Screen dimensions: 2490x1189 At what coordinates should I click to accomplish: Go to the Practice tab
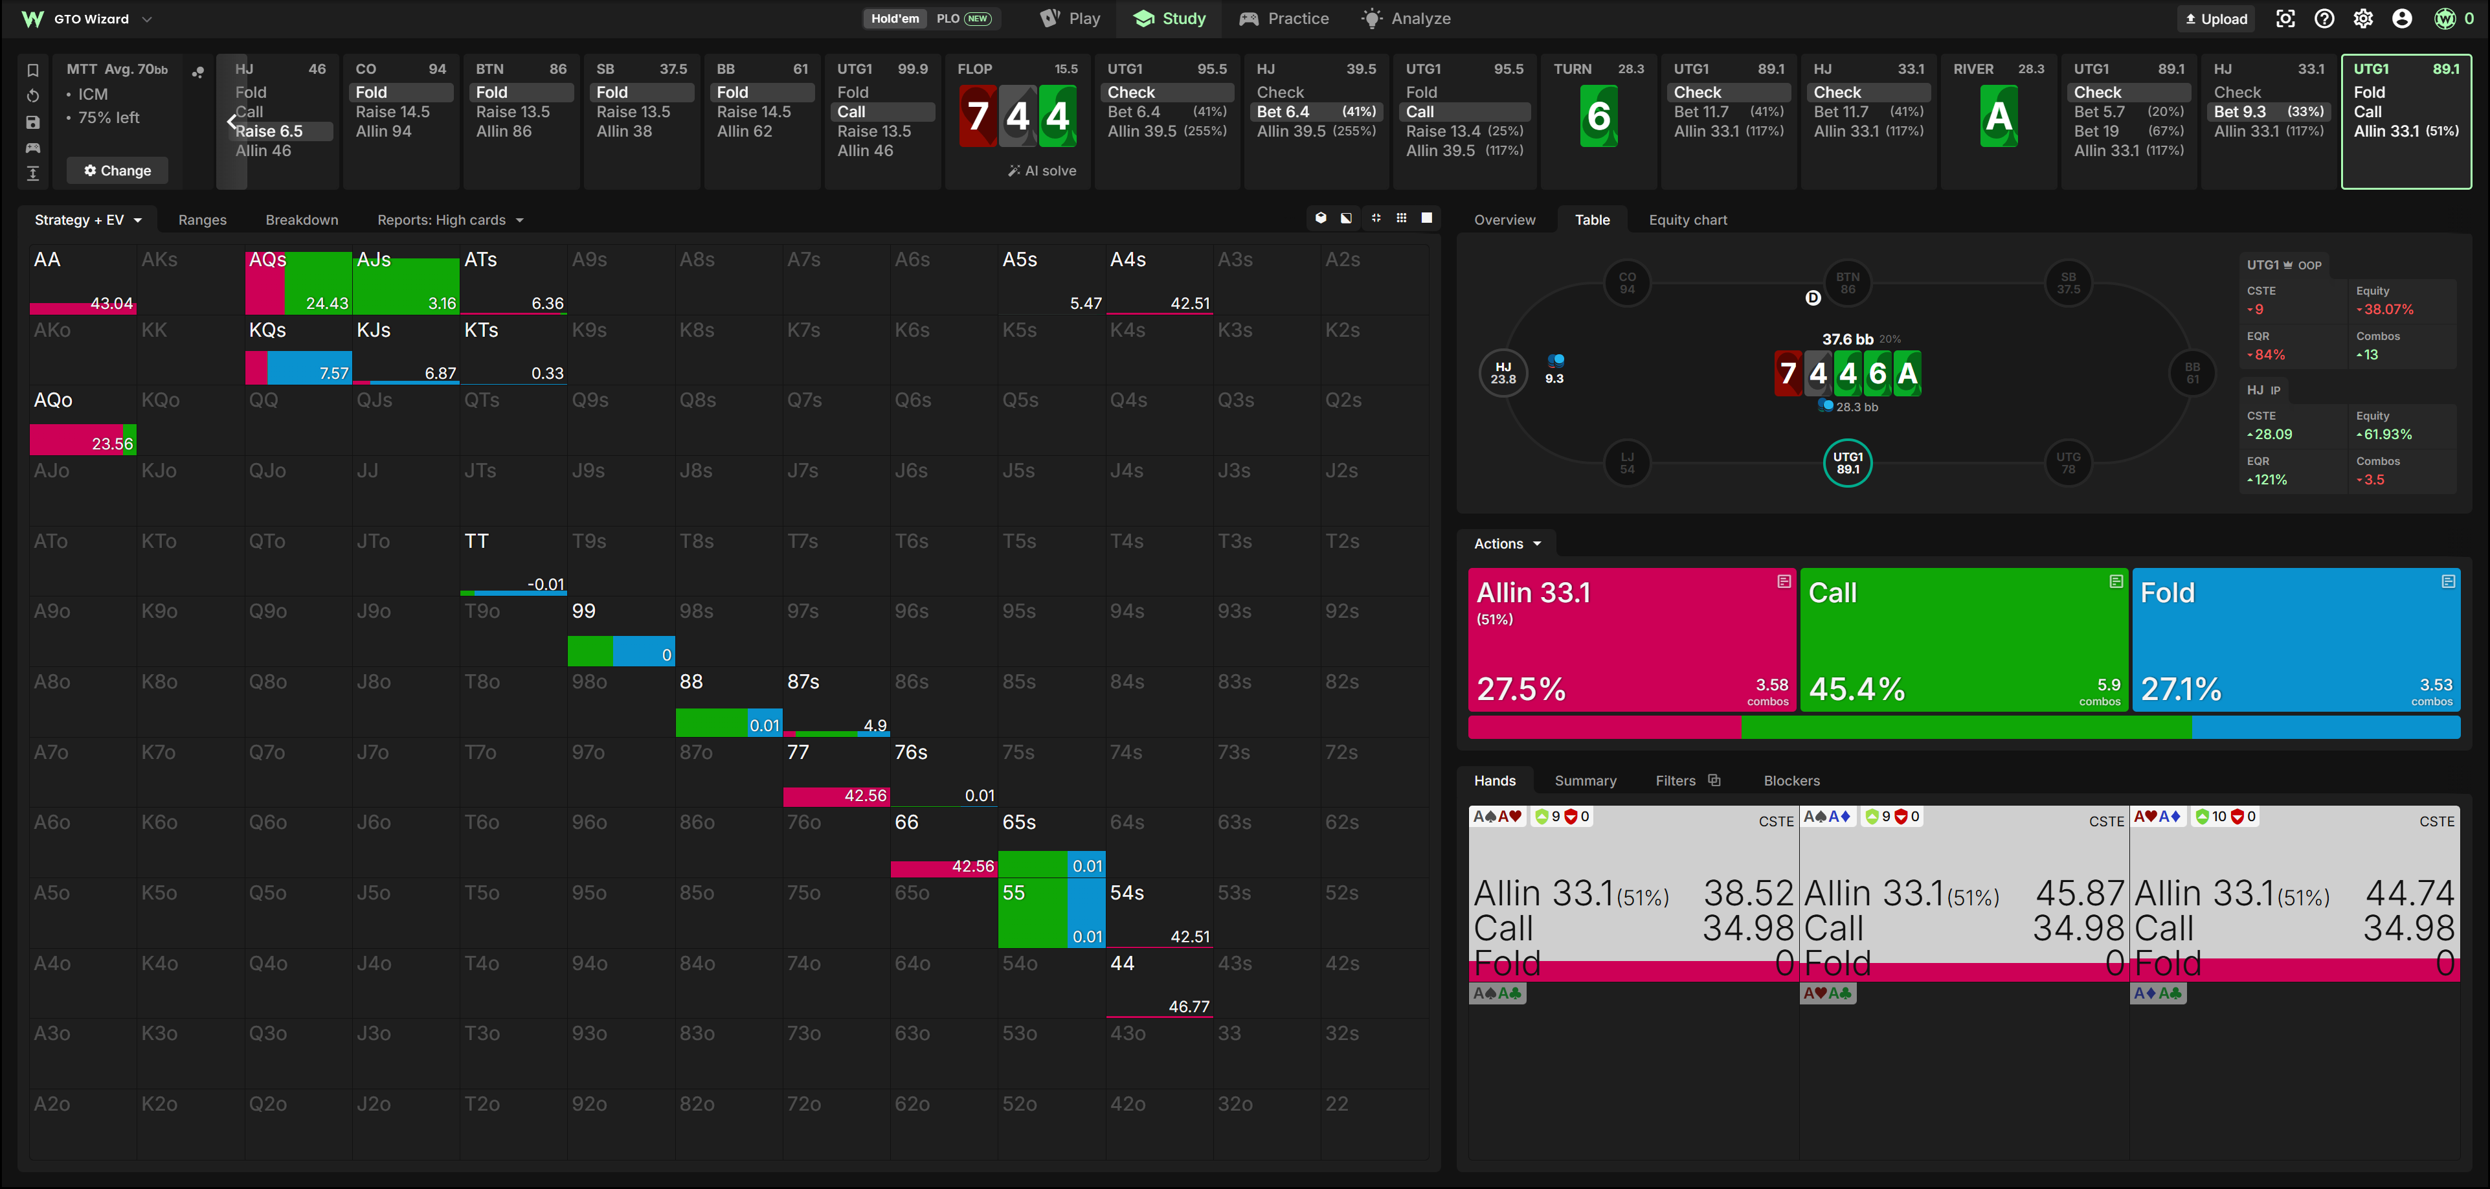click(1284, 18)
